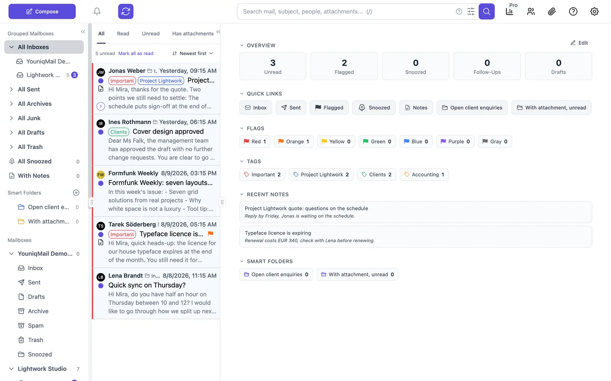Filter by the Purple flag chip
Screen dimensions: 611x381
455,141
